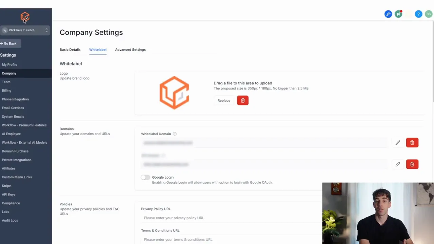Open System Emails settings
The image size is (434, 244).
click(x=13, y=117)
